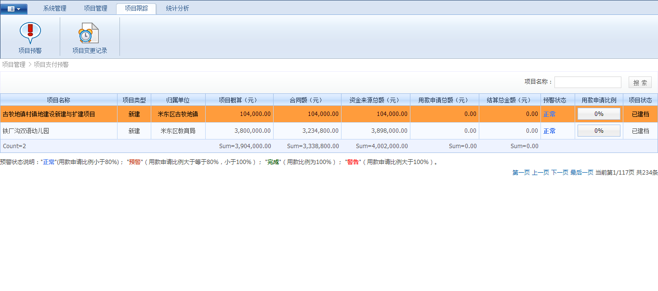Select the 项目跟踪 tab
This screenshot has width=658, height=291.
click(x=136, y=9)
